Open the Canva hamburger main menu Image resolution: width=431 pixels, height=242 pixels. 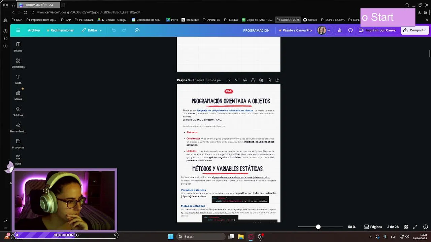point(18,30)
